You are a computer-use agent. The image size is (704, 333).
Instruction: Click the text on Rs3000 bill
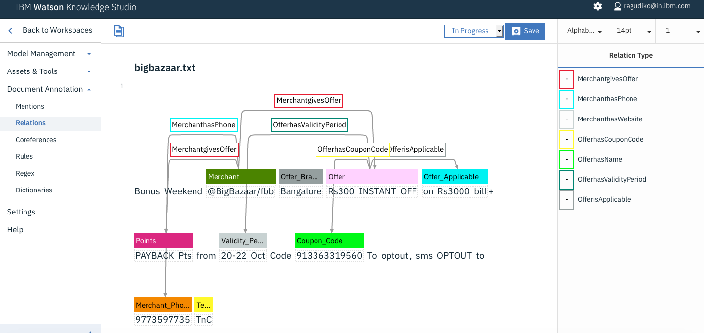pyautogui.click(x=455, y=191)
